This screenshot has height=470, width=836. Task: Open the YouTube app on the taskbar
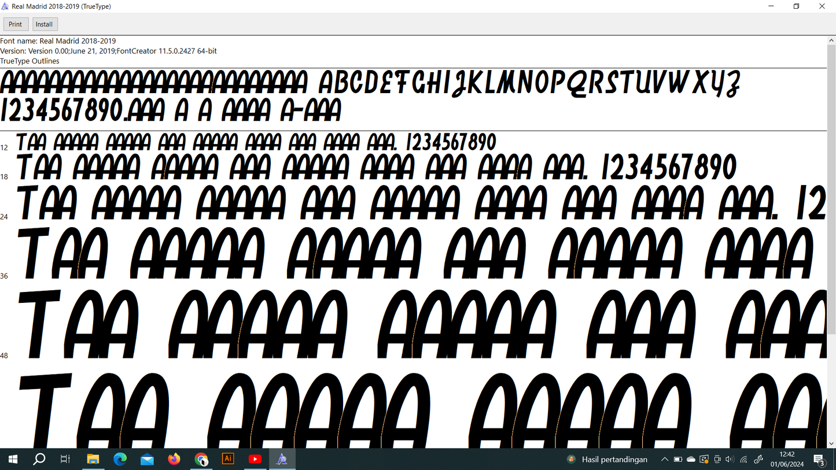255,460
